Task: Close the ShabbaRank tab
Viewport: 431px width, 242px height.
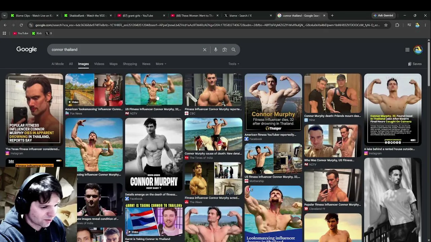Action: coord(111,15)
